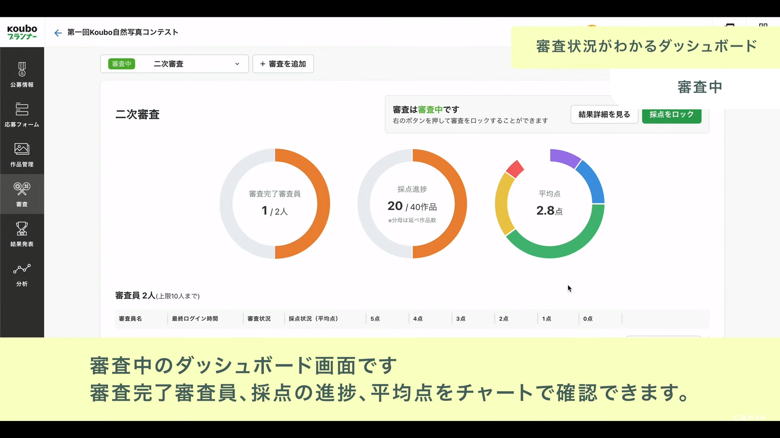The width and height of the screenshot is (780, 438).
Task: Click the 採点状況（平均点）column header
Action: coord(313,319)
